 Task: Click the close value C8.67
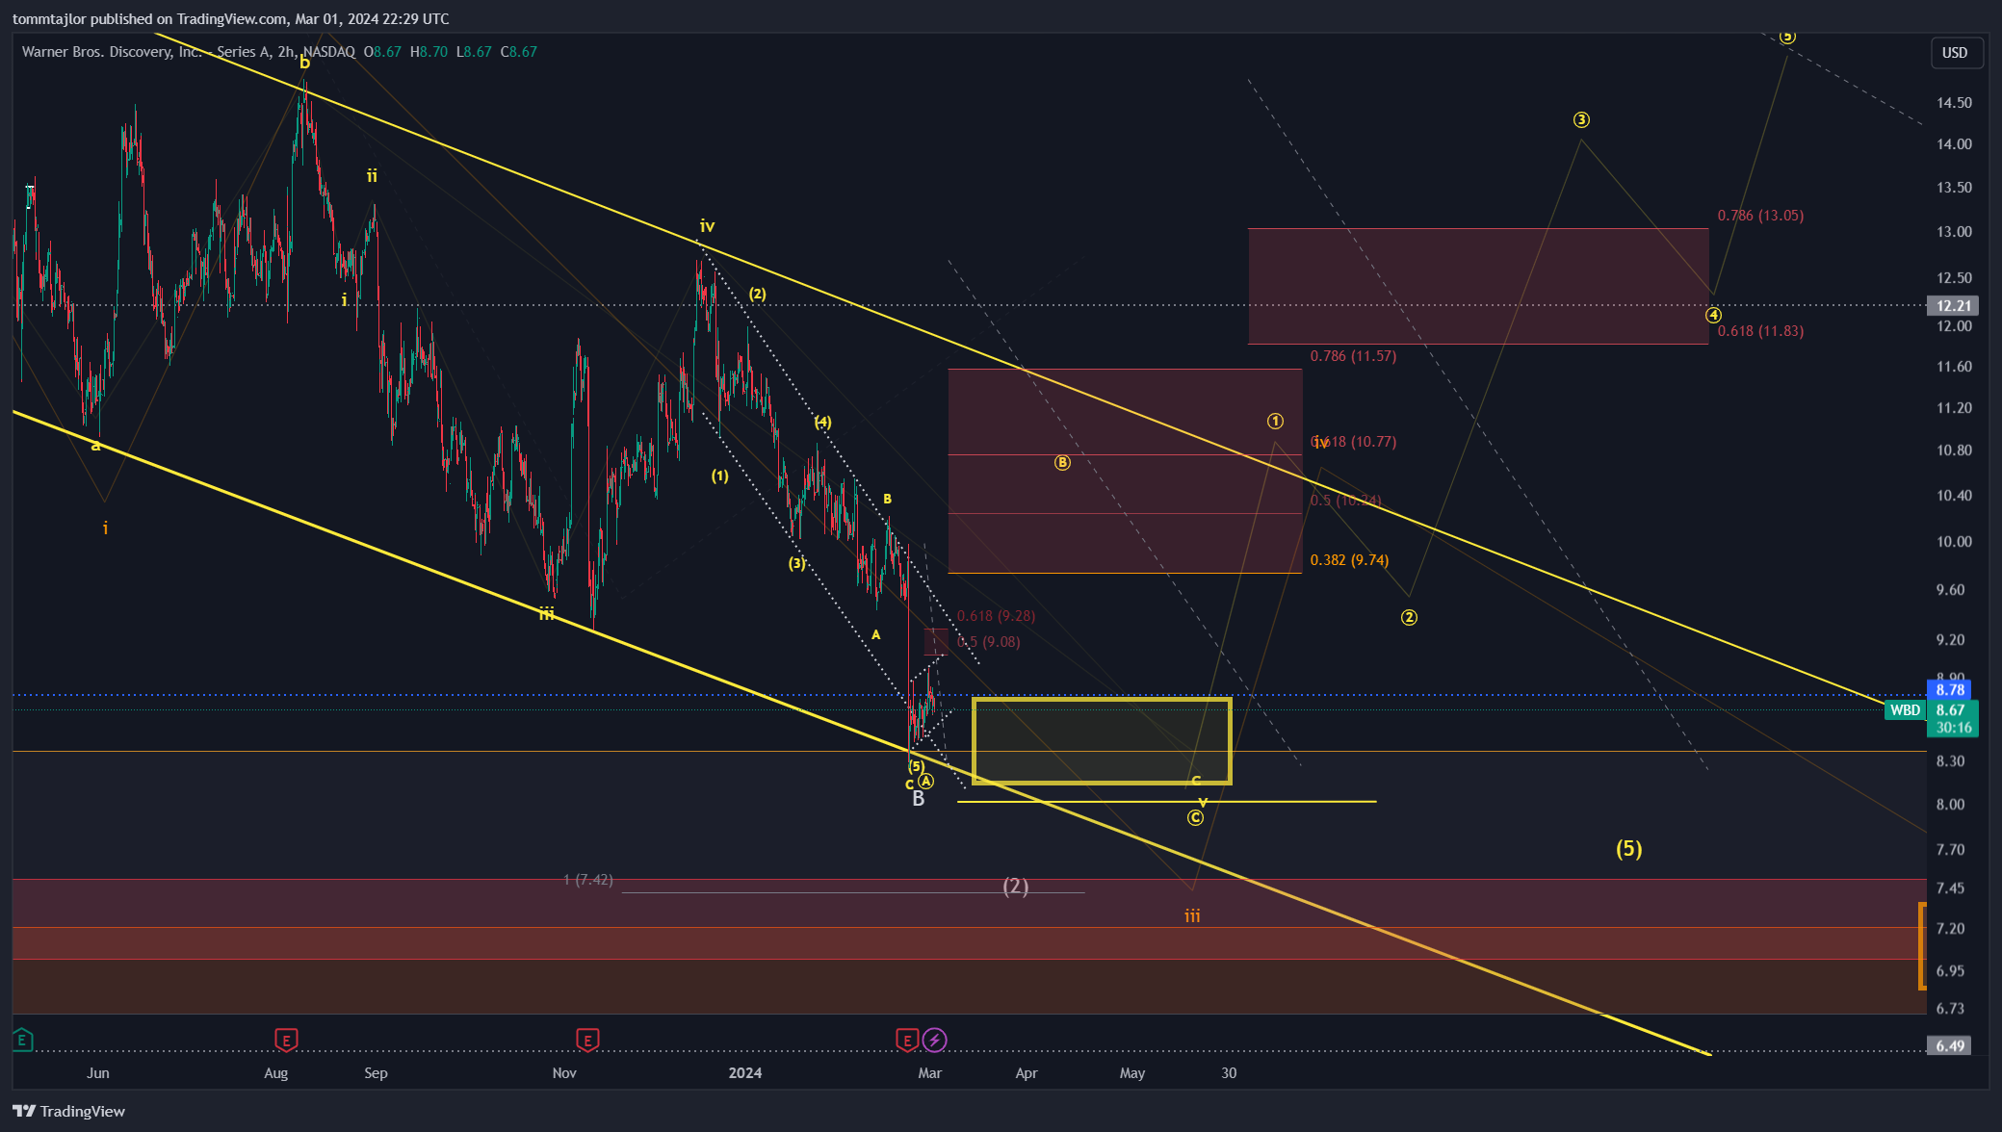click(x=519, y=52)
